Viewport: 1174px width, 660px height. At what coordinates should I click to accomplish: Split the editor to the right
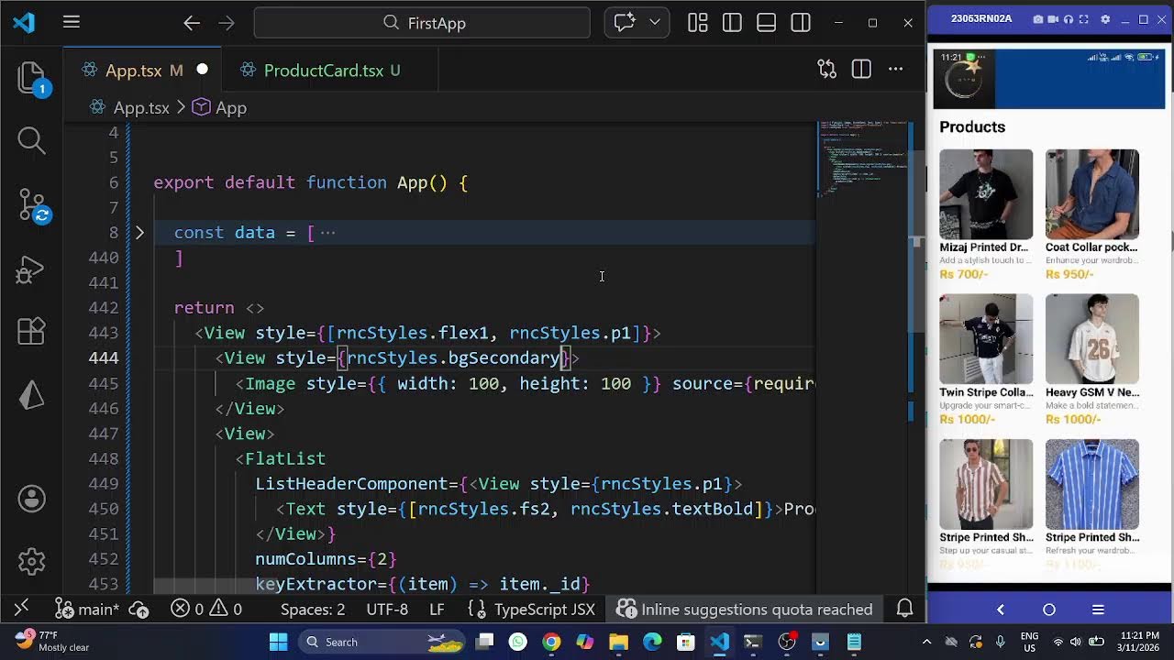(861, 70)
